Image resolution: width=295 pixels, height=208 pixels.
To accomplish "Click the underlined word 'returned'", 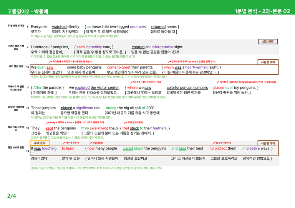I will 158,27.
